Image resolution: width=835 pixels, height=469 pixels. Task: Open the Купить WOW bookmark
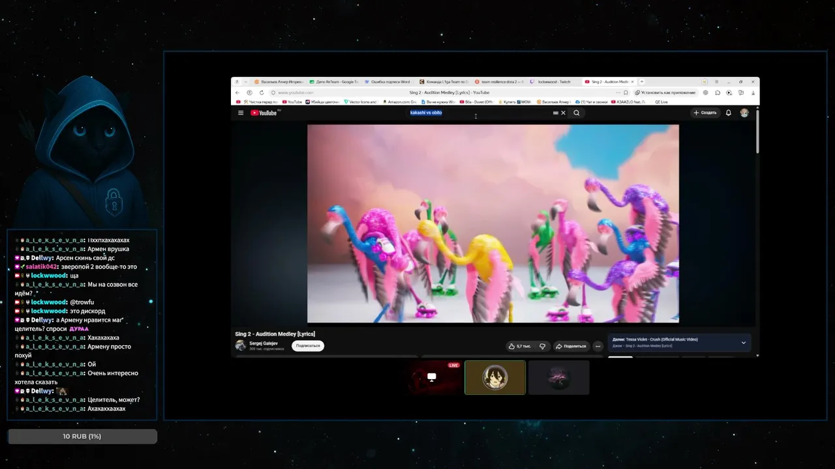[x=515, y=102]
